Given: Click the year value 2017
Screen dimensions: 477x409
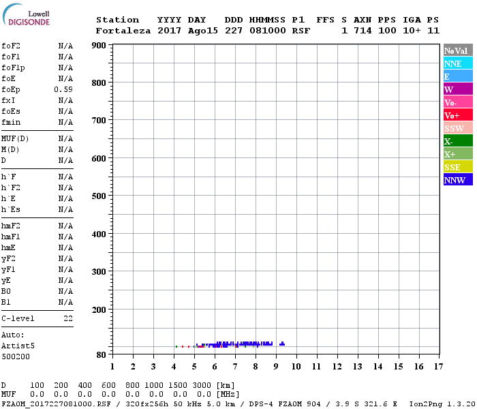Looking at the screenshot, I should [169, 31].
